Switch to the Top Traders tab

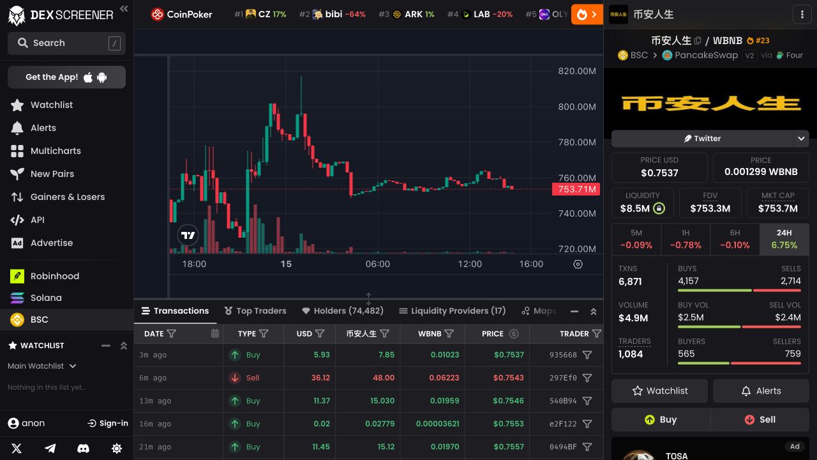(x=255, y=310)
